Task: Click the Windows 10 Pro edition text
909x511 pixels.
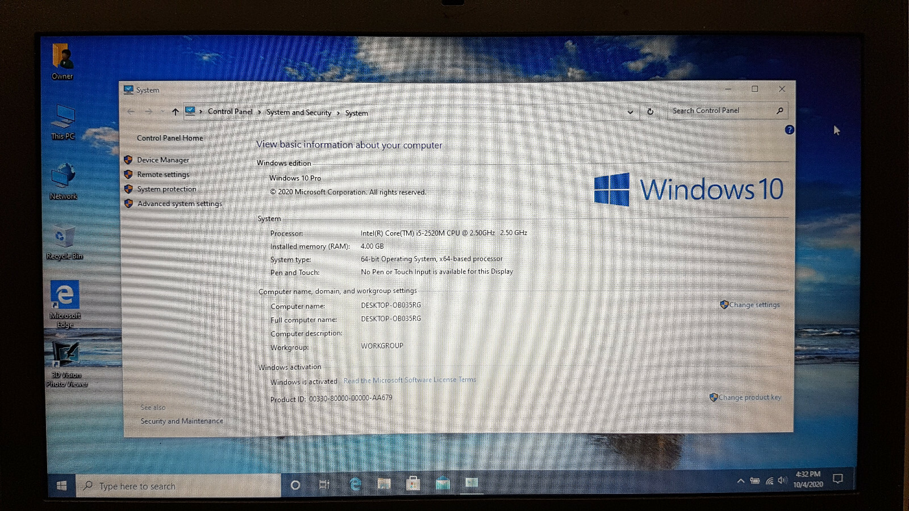Action: tap(295, 178)
